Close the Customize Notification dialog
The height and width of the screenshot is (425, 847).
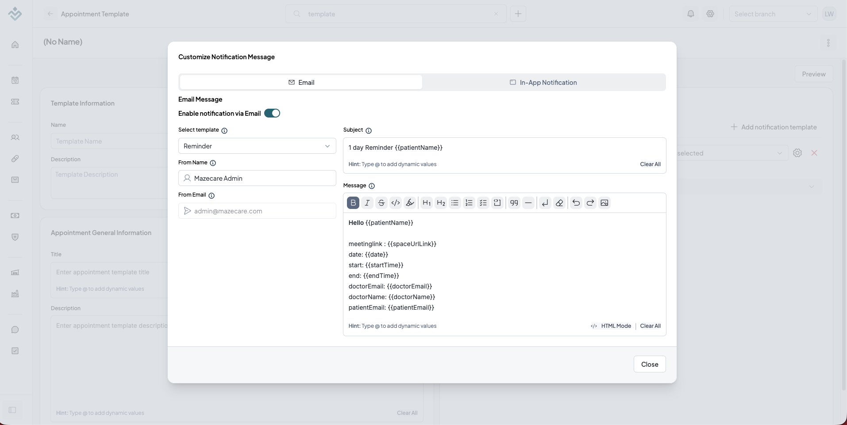(x=650, y=364)
